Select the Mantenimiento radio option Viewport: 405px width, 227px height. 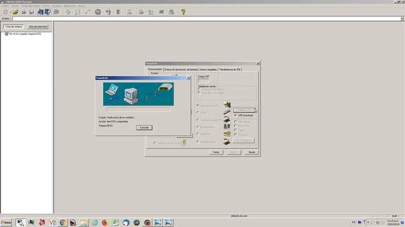coord(197,127)
